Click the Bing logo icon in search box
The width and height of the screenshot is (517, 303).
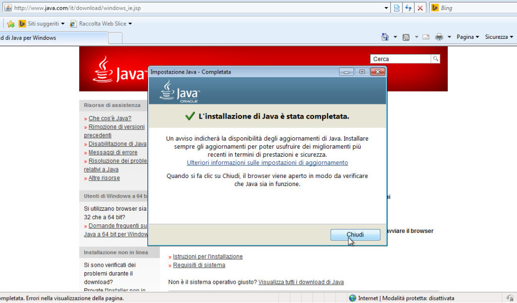435,8
